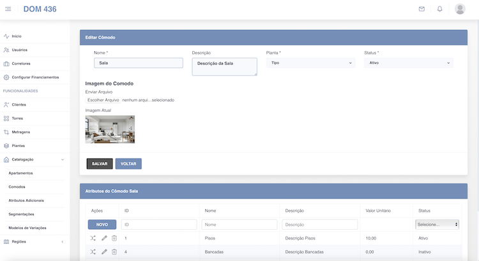Screen dimensions: 479x261
Task: Open the Status dropdown showing Ativo
Action: pos(409,63)
